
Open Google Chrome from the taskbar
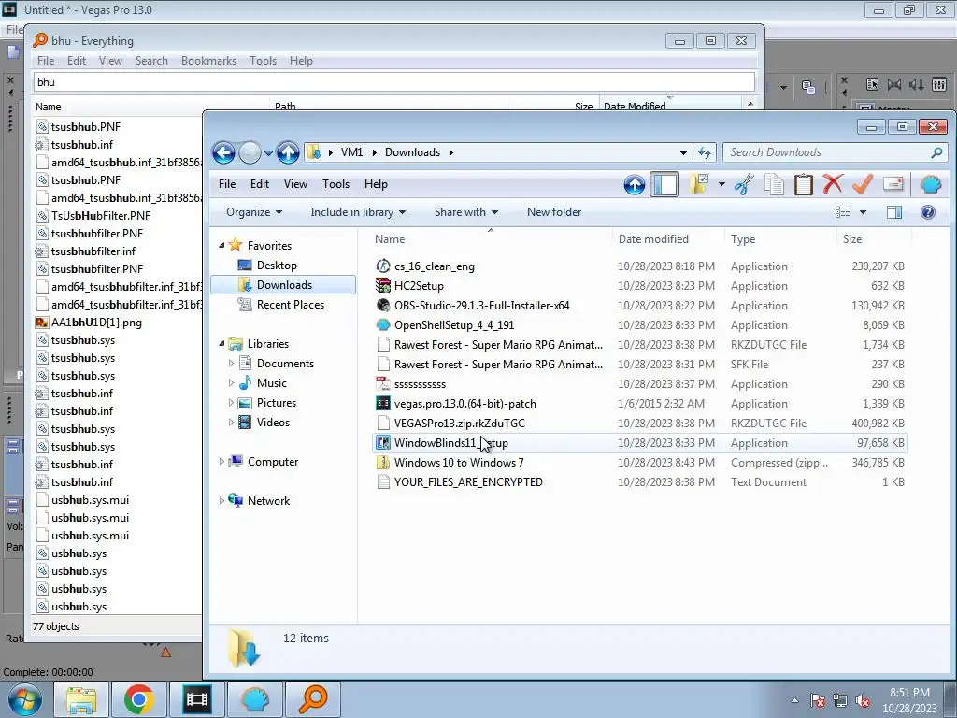(138, 699)
